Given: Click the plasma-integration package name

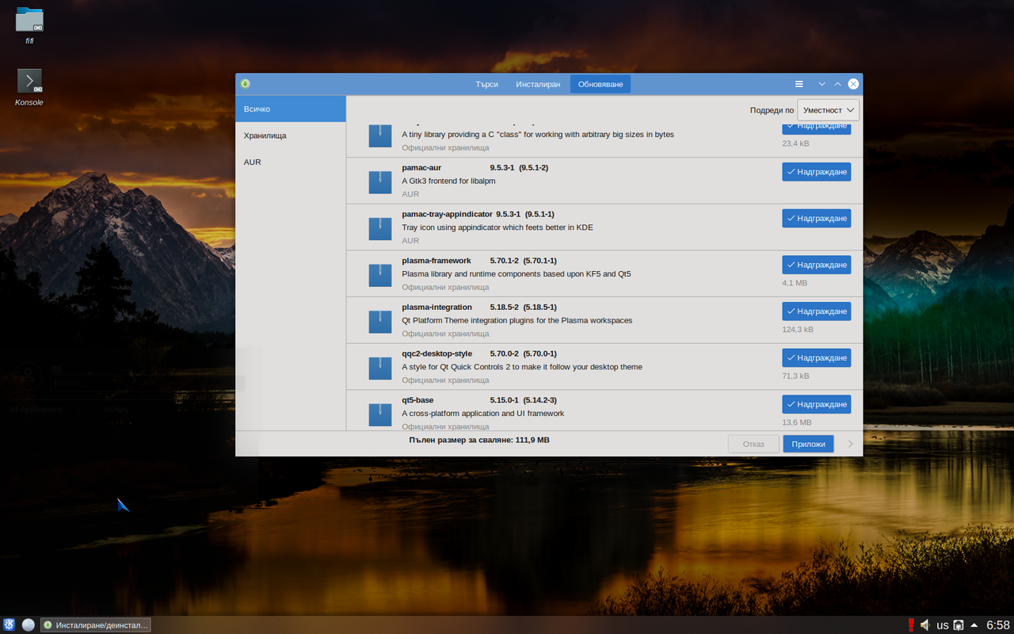Looking at the screenshot, I should [436, 307].
